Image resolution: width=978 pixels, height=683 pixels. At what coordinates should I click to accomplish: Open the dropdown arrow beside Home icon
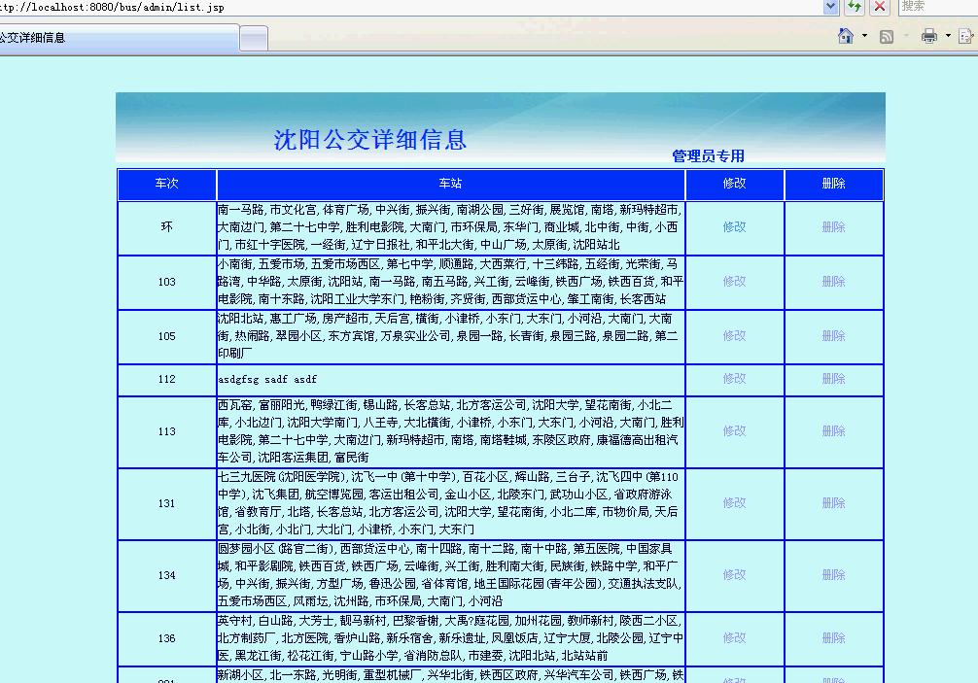pyautogui.click(x=864, y=36)
